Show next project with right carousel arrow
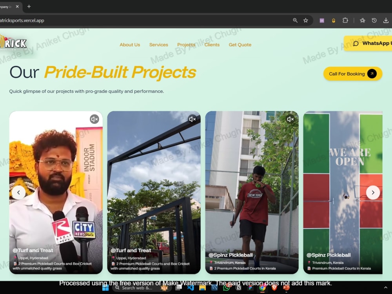Image resolution: width=392 pixels, height=294 pixels. click(x=373, y=192)
